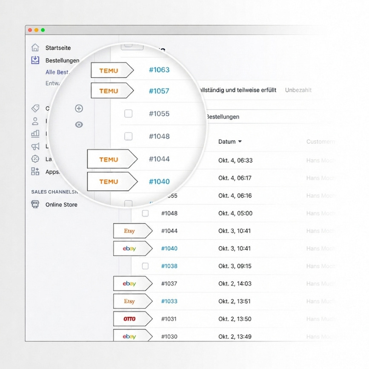Image resolution: width=369 pixels, height=369 pixels.
Task: Click date Okt. 2, 13:50
Action: [235, 319]
